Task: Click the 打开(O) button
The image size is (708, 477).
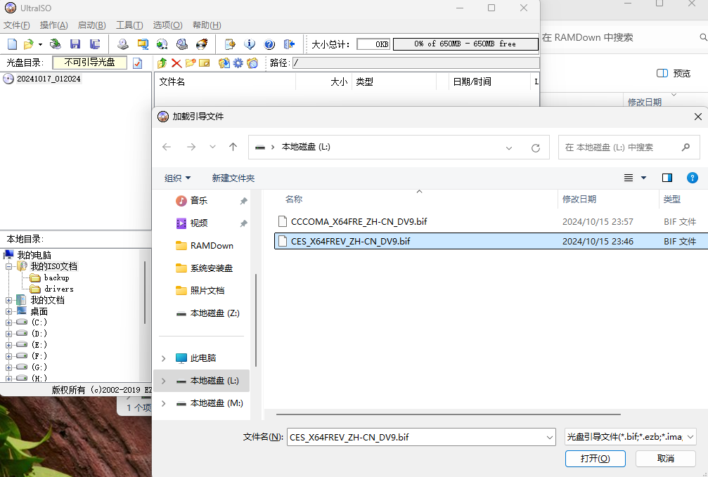Action: [x=595, y=459]
